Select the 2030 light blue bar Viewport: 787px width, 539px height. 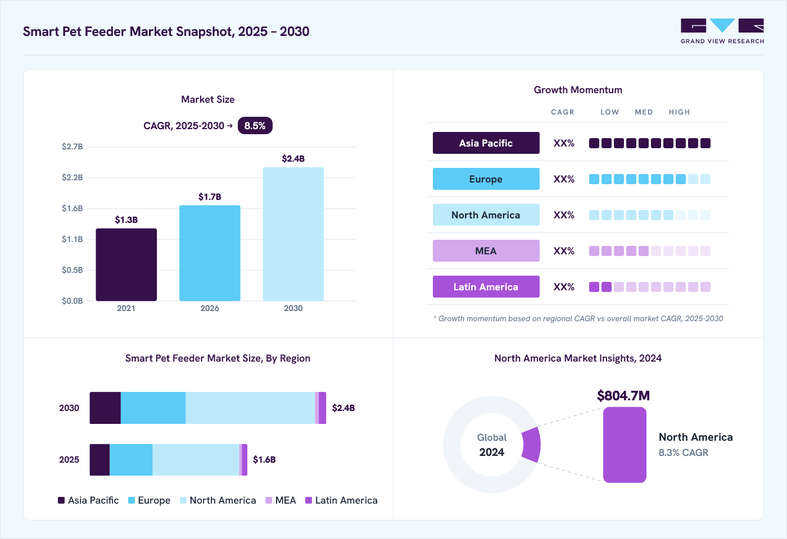293,234
